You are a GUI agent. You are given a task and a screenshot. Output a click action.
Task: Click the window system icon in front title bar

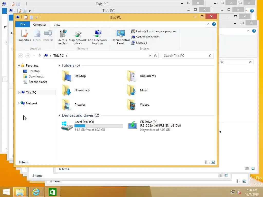tap(17, 17)
